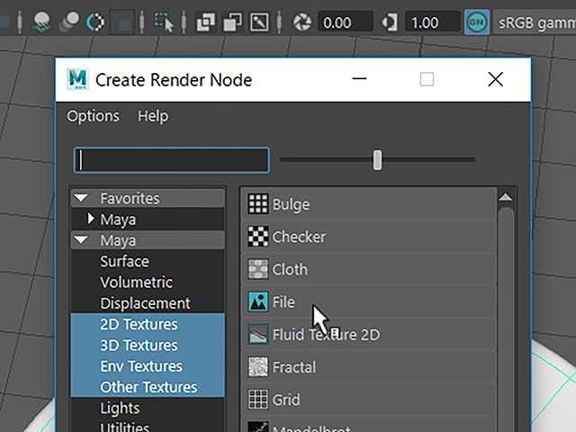576x432 pixels.
Task: Select the Displacement category
Action: click(x=148, y=303)
